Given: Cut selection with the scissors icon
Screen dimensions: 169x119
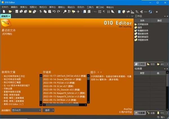Looking at the screenshot, I should tap(41, 12).
